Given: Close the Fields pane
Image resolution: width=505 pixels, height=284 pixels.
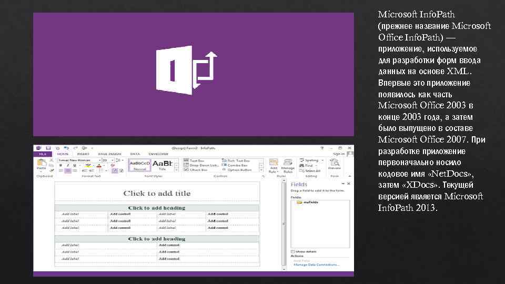Looking at the screenshot, I should [348, 184].
